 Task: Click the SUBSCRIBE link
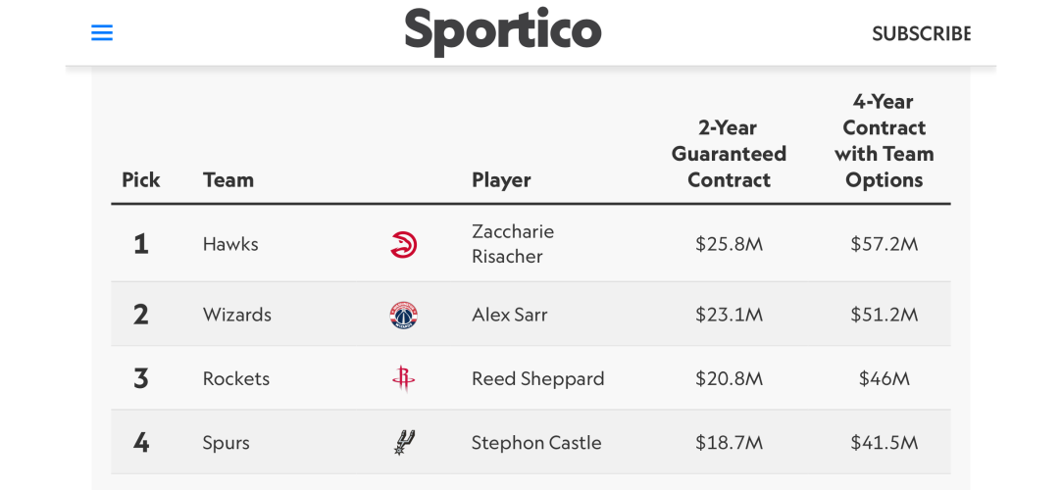coord(921,34)
